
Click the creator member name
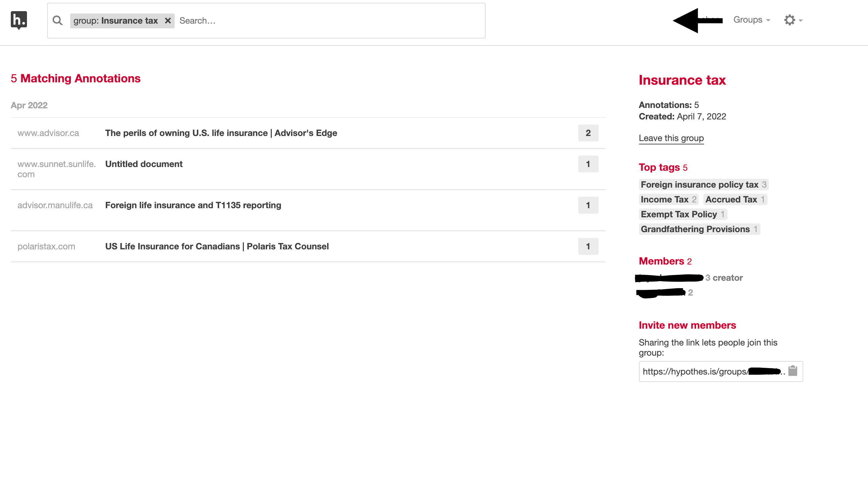coord(669,278)
